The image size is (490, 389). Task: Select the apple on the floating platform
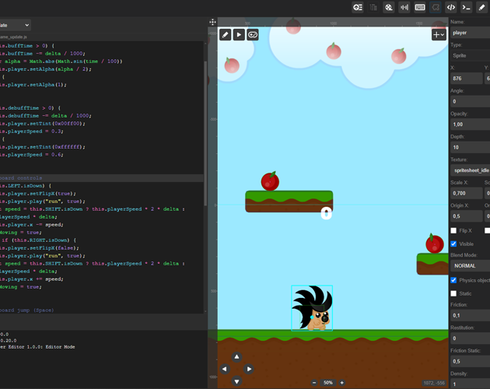tap(270, 181)
